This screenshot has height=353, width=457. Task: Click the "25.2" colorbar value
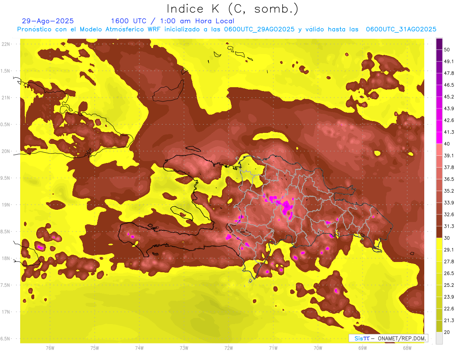pyautogui.click(x=449, y=285)
